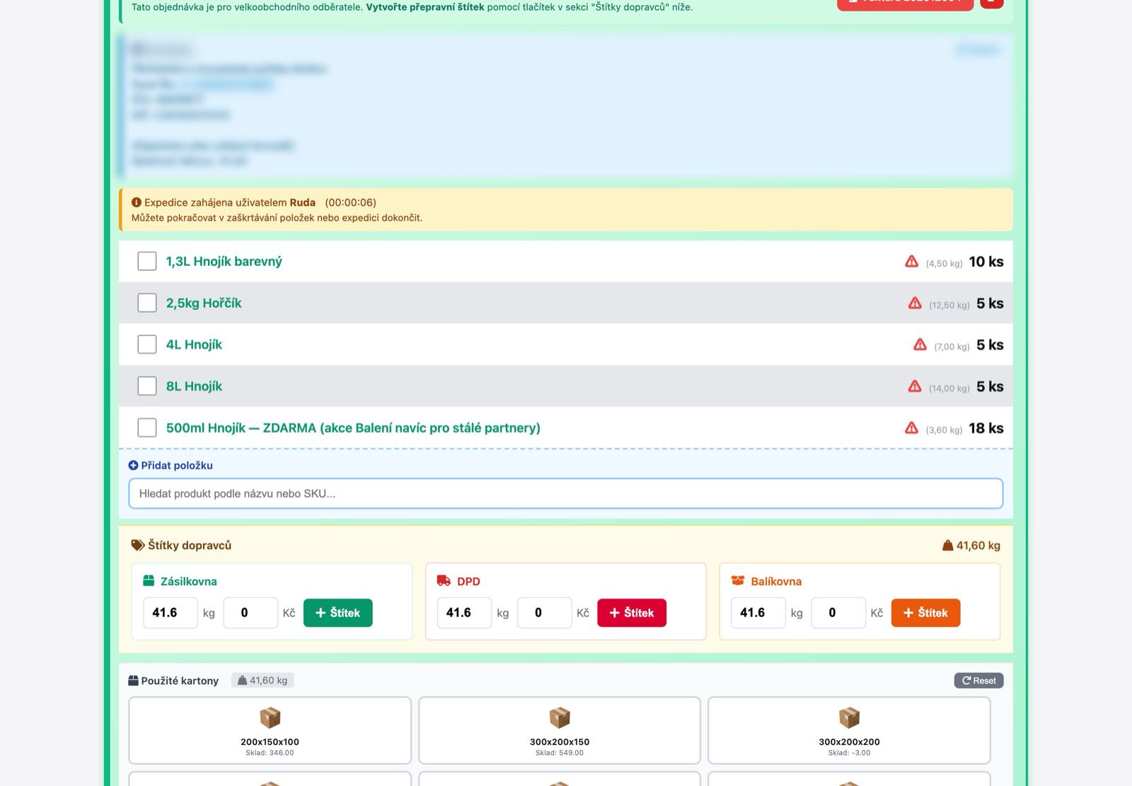Reset the used cartons
The height and width of the screenshot is (786, 1132).
pos(978,681)
